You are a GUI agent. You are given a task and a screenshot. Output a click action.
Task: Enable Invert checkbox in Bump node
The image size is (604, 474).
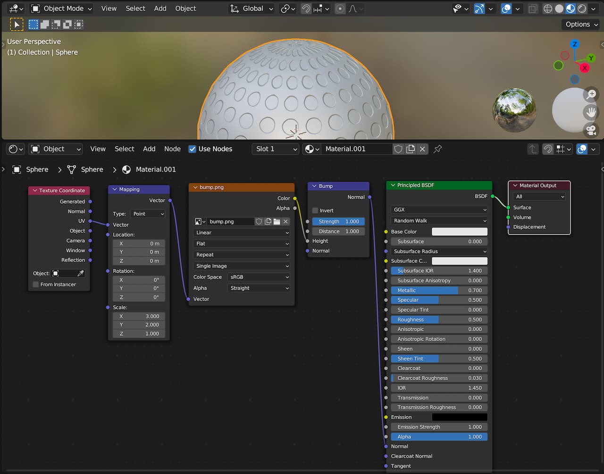tap(315, 211)
